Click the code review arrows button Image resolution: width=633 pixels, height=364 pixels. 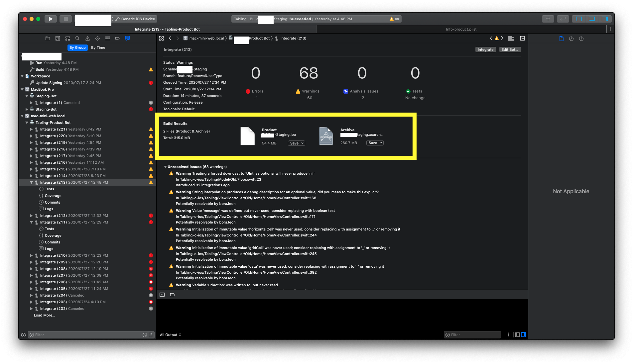tap(563, 19)
